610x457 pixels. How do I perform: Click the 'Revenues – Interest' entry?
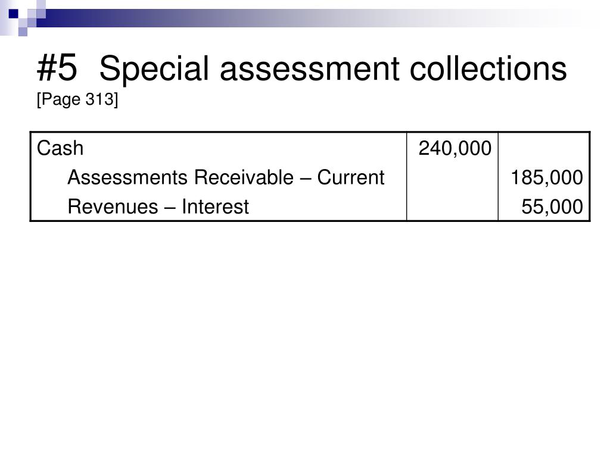158,206
